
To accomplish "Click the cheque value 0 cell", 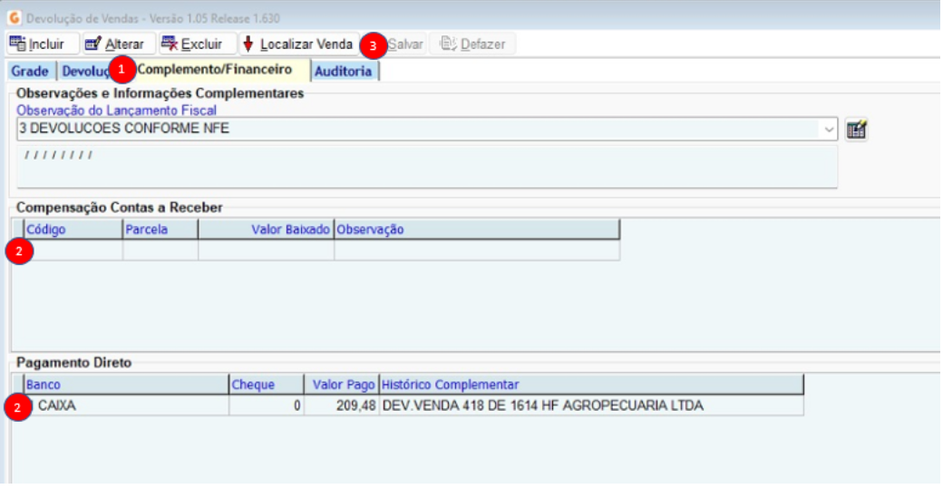I will pos(267,406).
